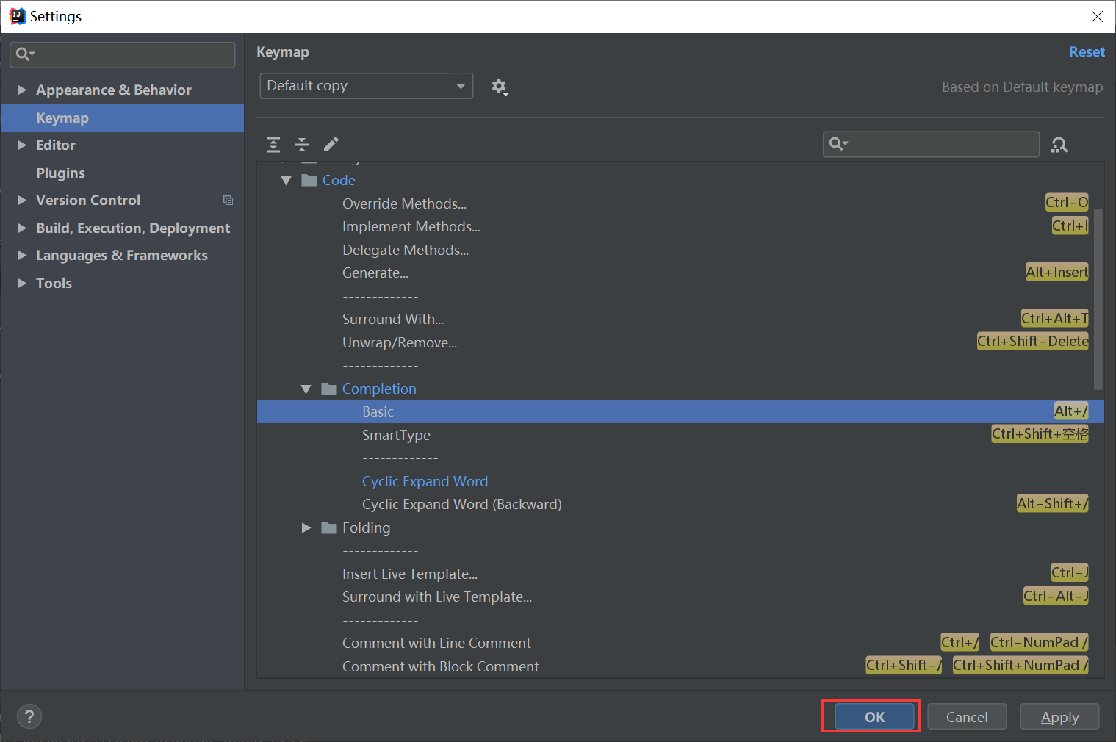The image size is (1116, 742).
Task: Click the Ctrl+Alt+T shortcut label
Action: [x=1055, y=318]
